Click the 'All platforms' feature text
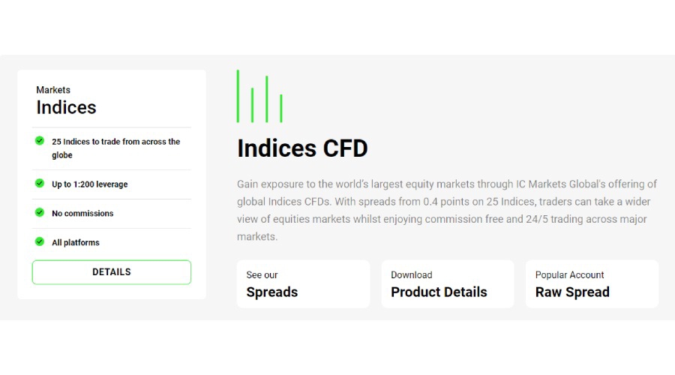The height and width of the screenshot is (375, 675). click(76, 243)
